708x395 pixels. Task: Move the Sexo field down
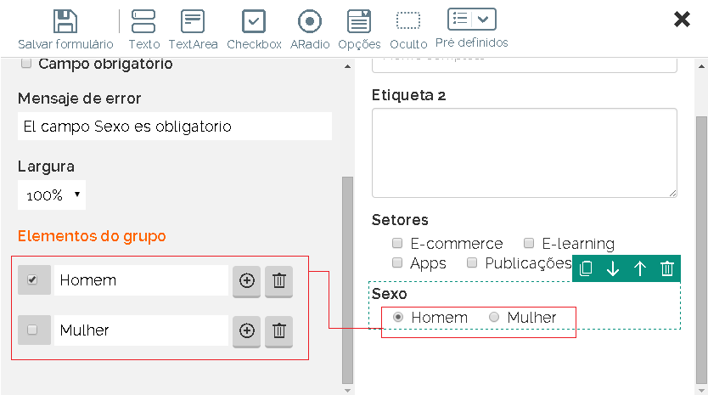(613, 268)
